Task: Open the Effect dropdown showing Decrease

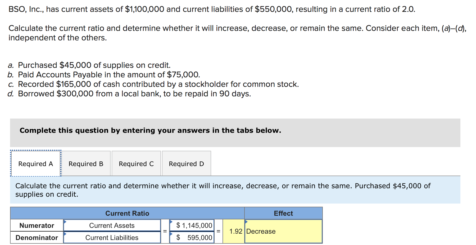Action: coord(283,231)
